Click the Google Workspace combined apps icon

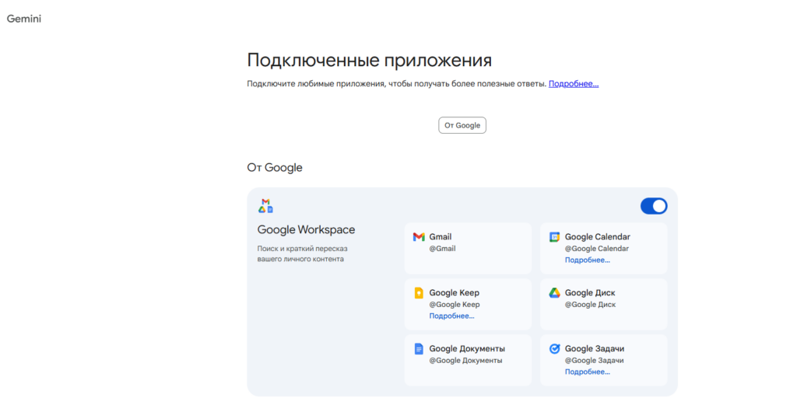click(266, 205)
